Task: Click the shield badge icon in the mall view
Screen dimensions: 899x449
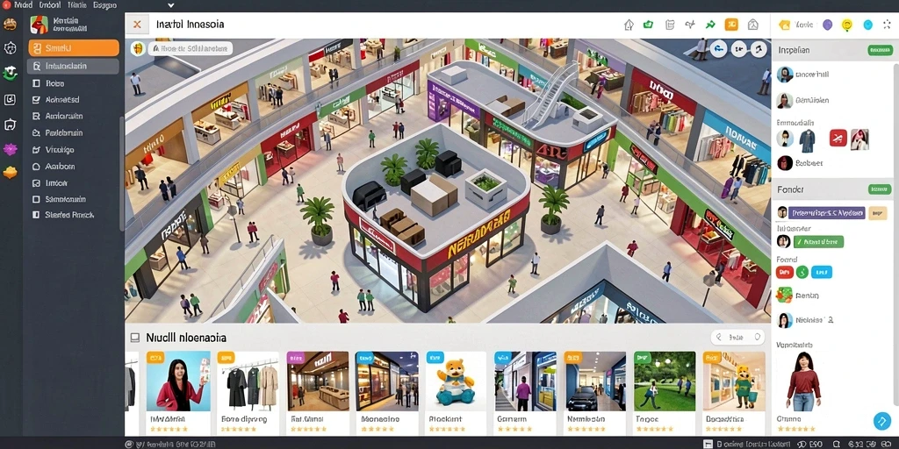Action: pos(137,49)
